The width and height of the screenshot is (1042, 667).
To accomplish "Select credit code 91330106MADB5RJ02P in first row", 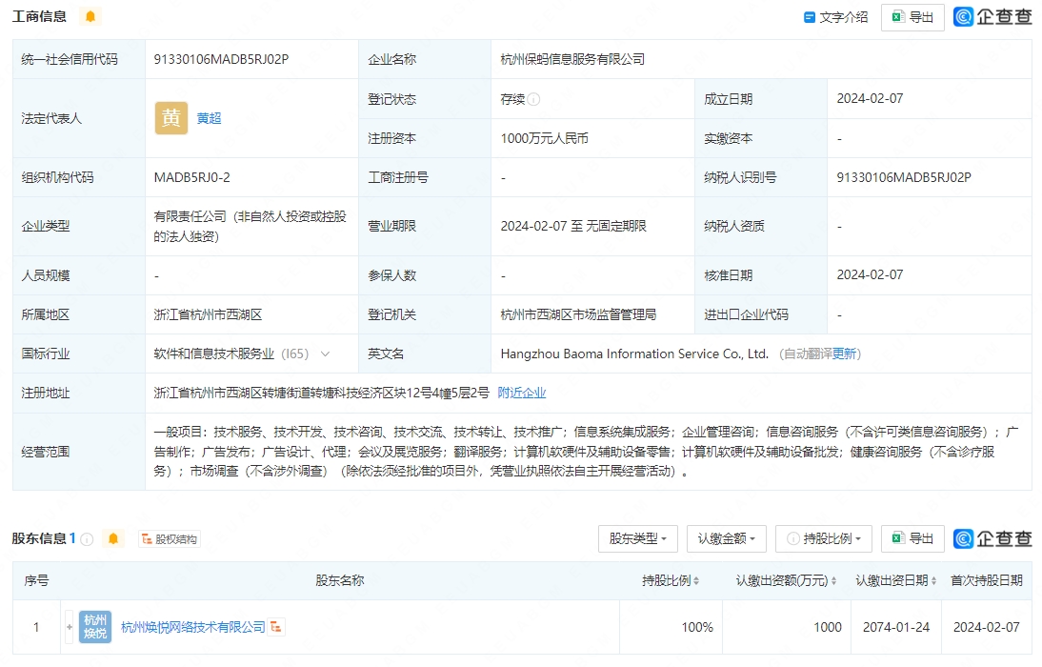I will tap(221, 59).
